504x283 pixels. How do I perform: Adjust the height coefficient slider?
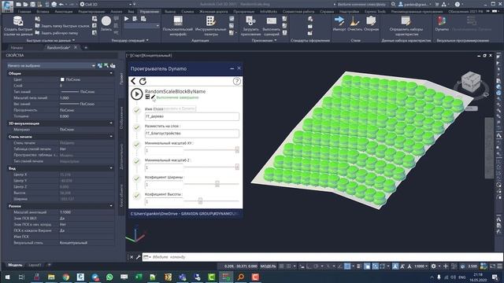point(200,201)
